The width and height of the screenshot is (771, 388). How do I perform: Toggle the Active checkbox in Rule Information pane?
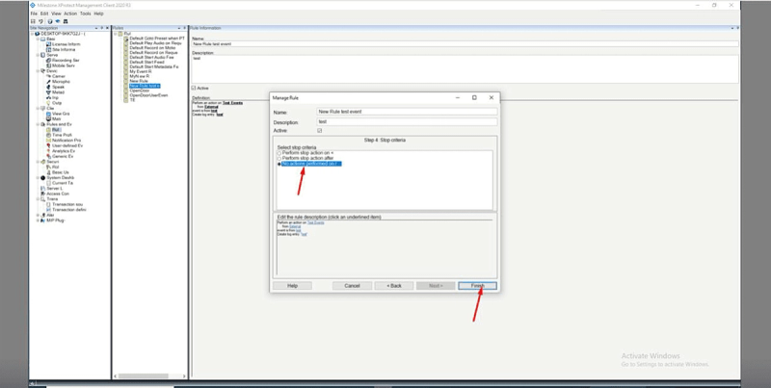(x=194, y=88)
